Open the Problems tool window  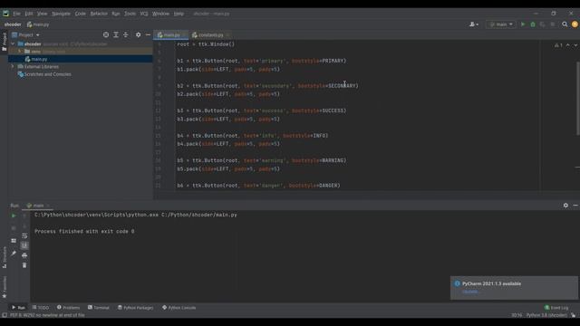pyautogui.click(x=69, y=308)
